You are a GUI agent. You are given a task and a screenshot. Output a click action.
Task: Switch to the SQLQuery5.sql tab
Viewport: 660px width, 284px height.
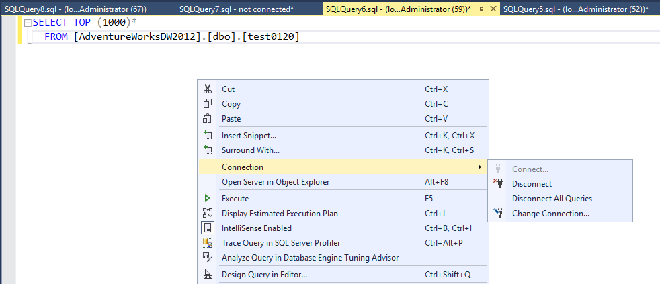click(x=576, y=9)
